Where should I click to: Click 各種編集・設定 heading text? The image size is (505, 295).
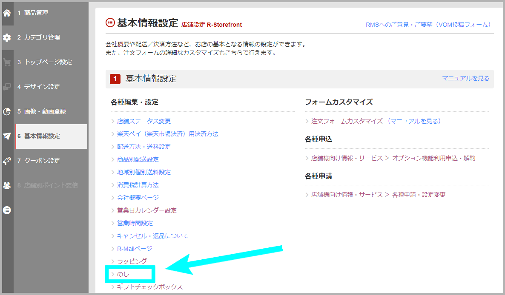pos(135,102)
